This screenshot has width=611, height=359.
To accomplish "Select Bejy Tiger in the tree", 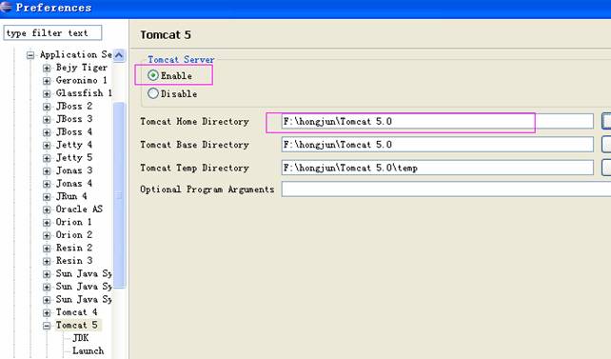I will 82,68.
